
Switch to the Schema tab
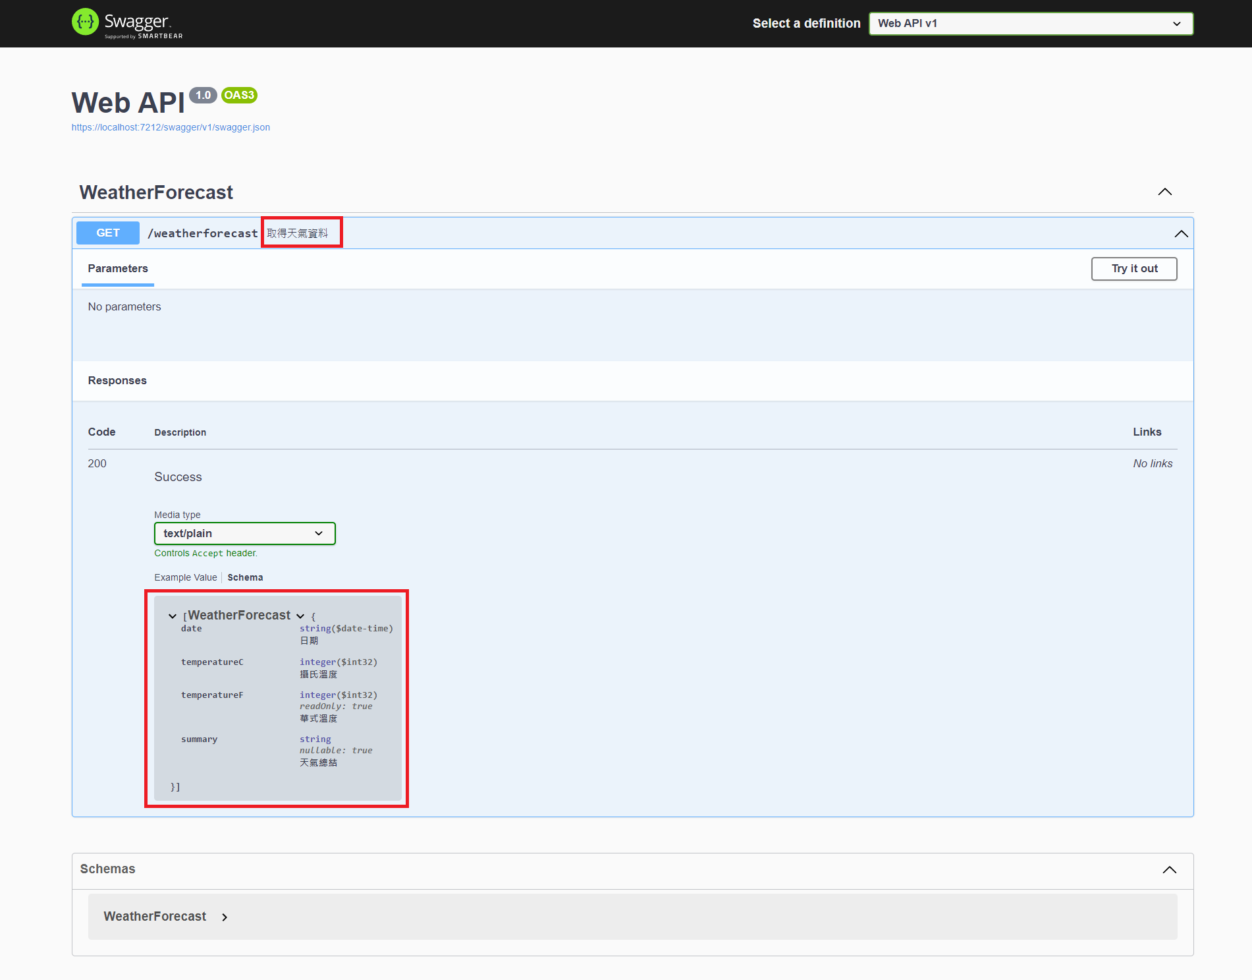[245, 577]
